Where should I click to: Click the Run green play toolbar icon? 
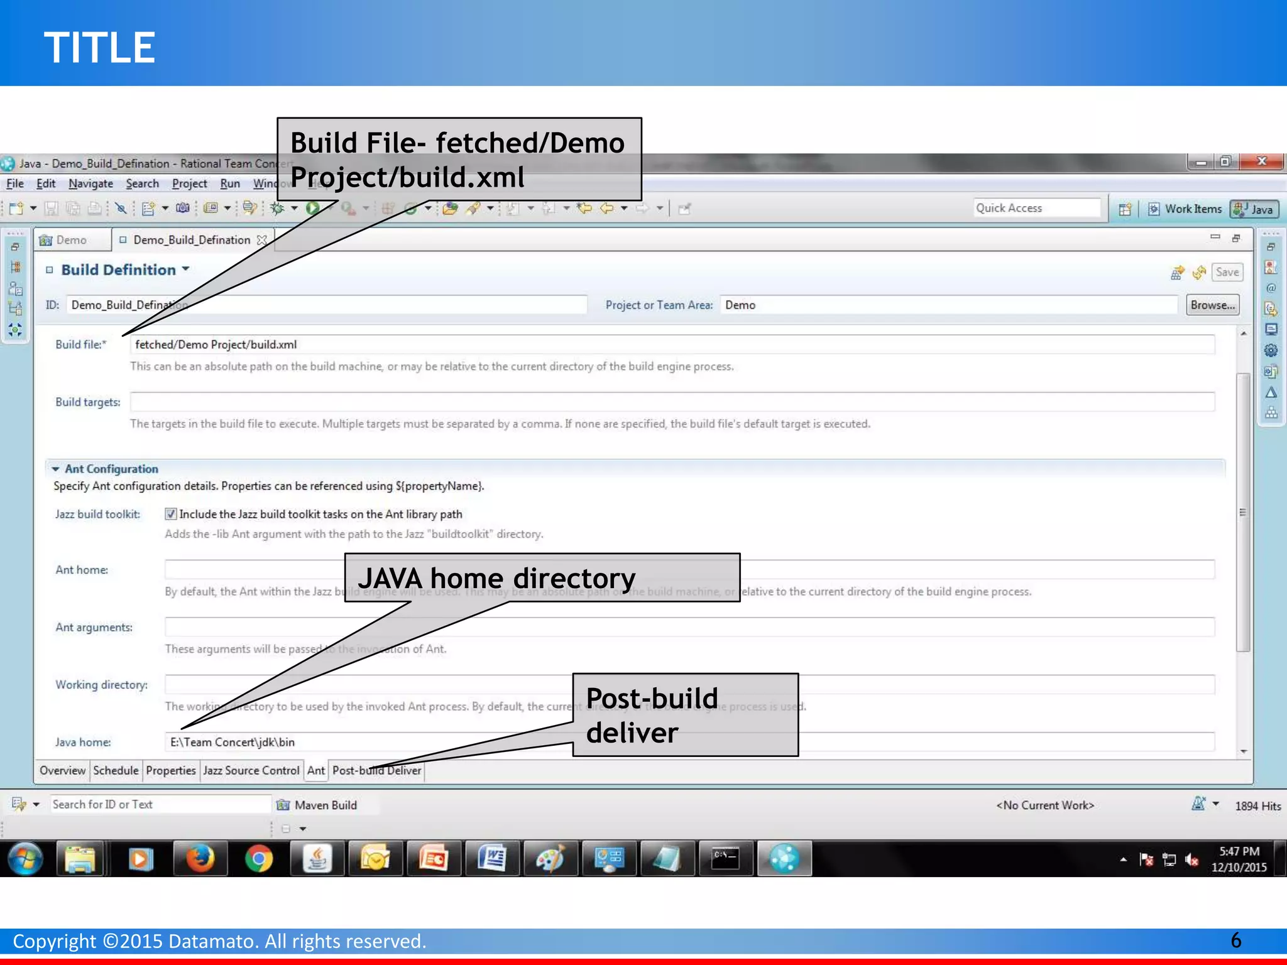pos(312,208)
